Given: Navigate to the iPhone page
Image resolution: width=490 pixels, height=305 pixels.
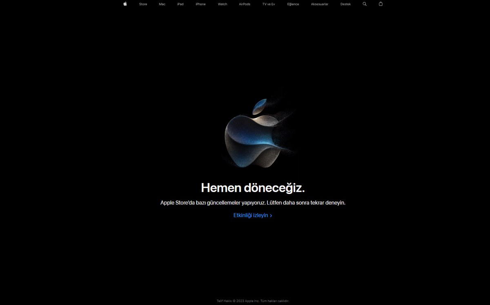Looking at the screenshot, I should coord(200,4).
